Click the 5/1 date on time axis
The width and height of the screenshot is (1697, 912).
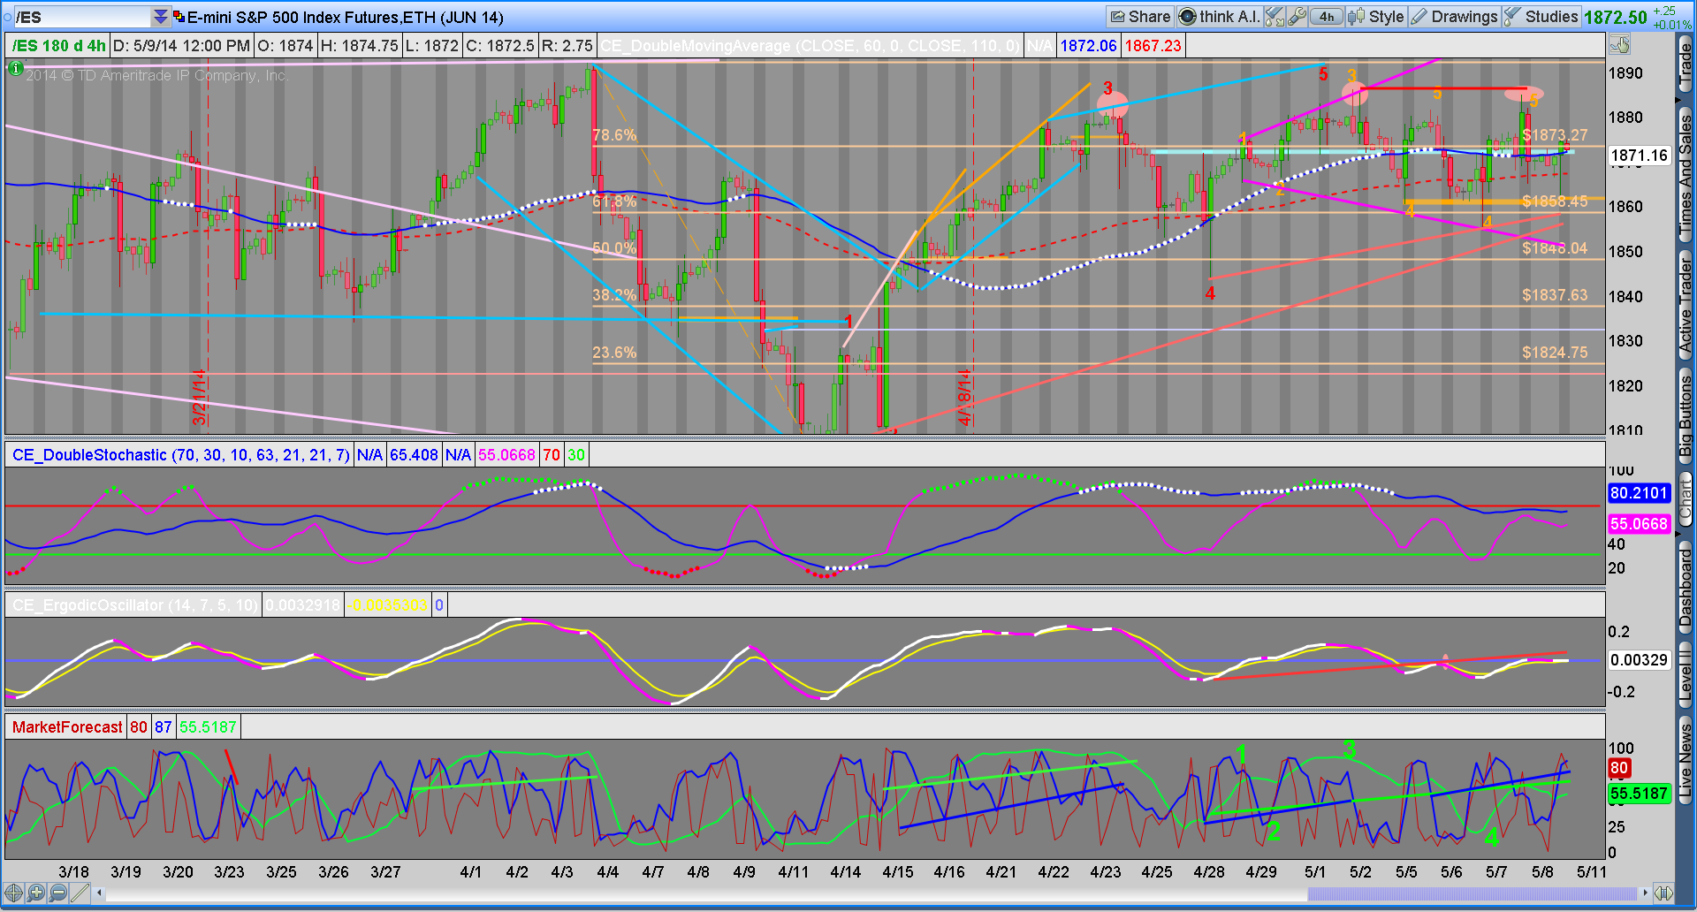1315,872
